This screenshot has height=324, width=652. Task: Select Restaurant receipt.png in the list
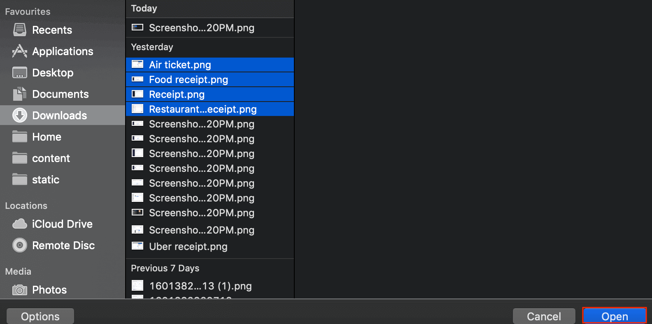click(x=203, y=109)
